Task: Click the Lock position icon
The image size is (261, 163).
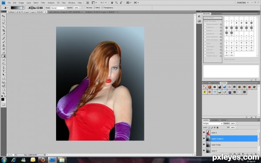Action: pos(215,127)
